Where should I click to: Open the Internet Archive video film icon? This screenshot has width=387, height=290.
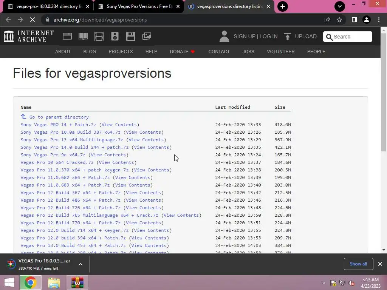click(x=99, y=36)
